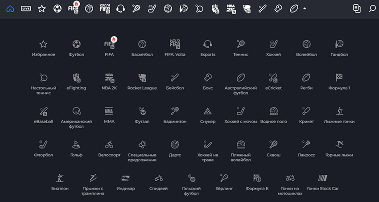
Task: Choose Футбол from the sports grid
Action: [76, 48]
